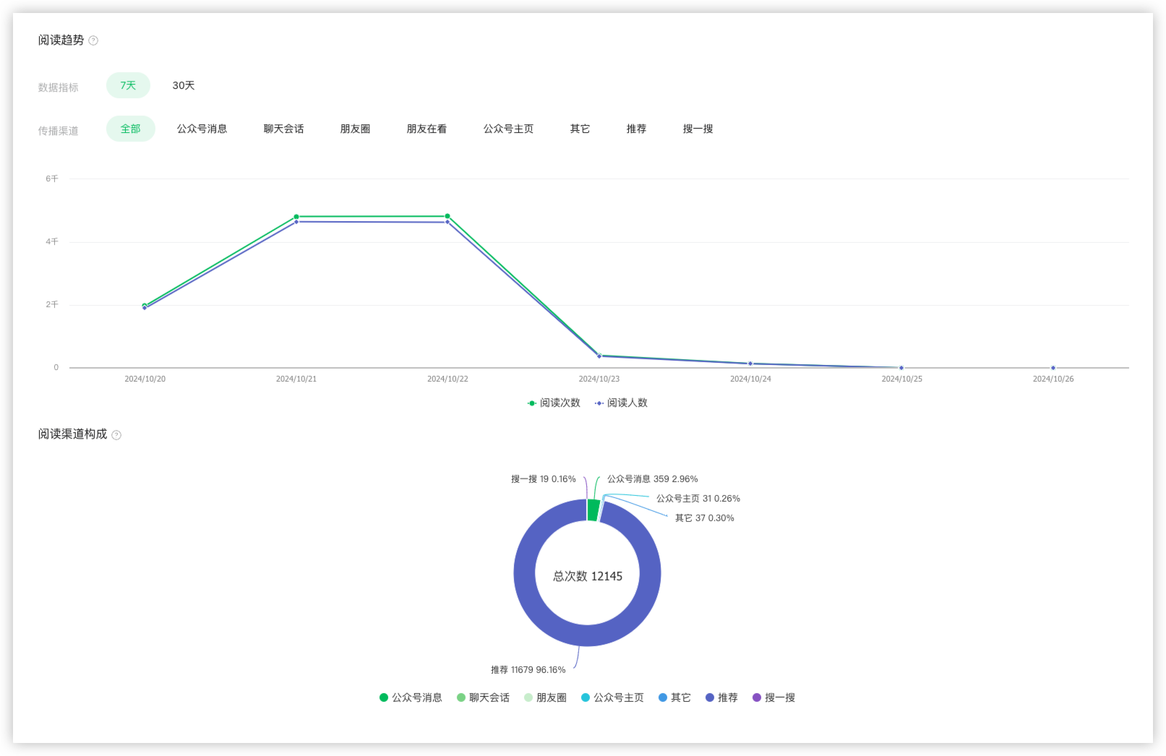The height and width of the screenshot is (756, 1166).
Task: Click 2024/10/22 peak point on green line
Action: [x=447, y=216]
